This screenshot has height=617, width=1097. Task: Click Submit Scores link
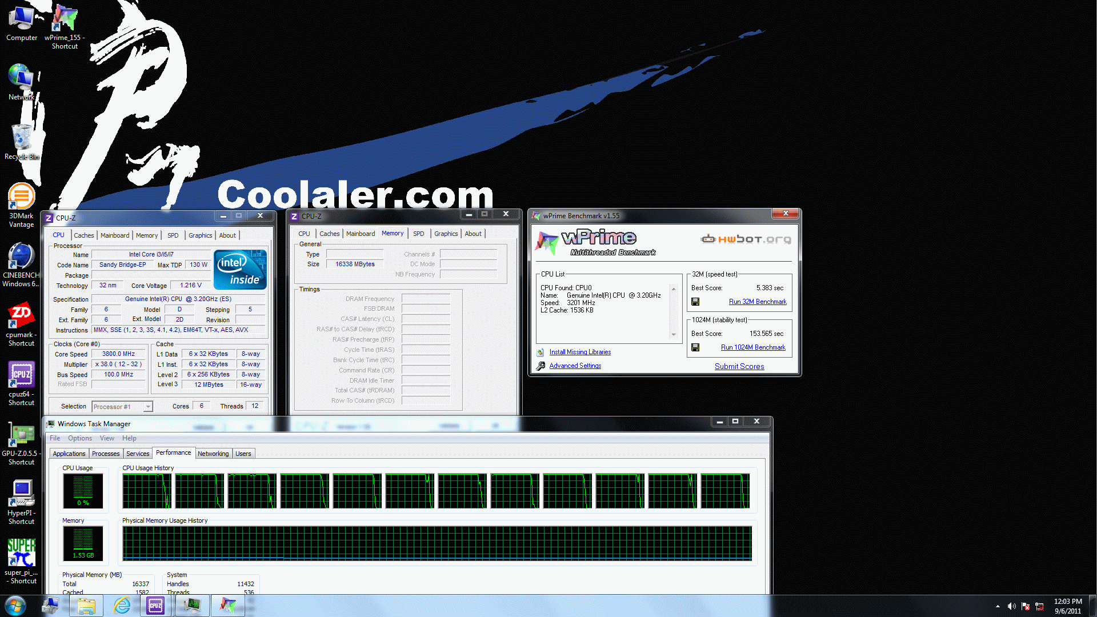(x=739, y=366)
